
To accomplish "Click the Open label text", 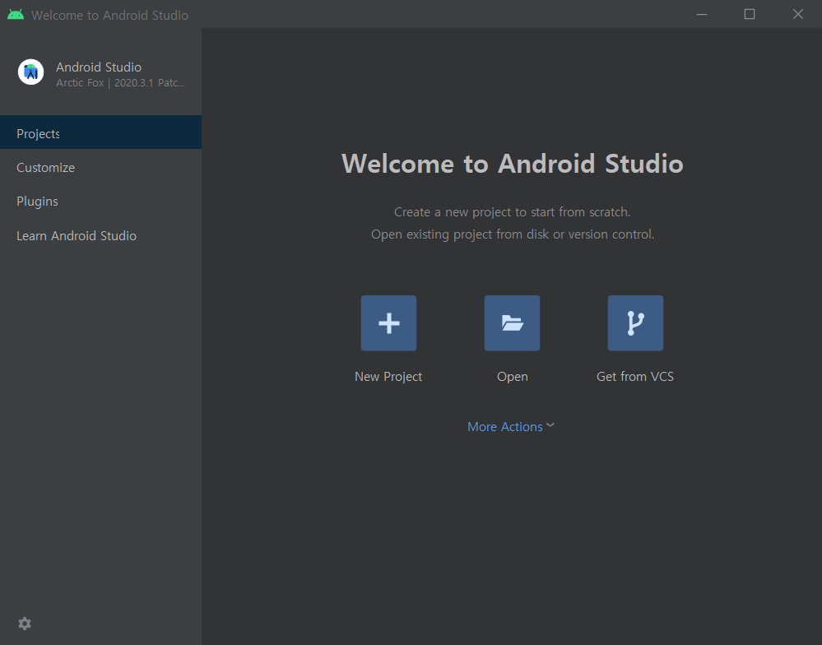I will 512,377.
